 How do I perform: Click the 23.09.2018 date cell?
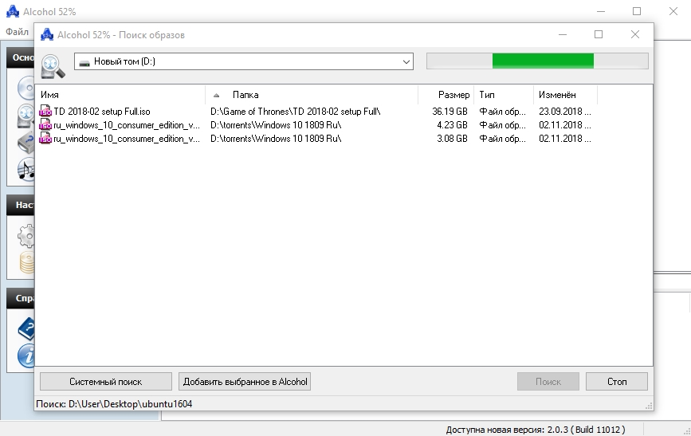point(565,111)
